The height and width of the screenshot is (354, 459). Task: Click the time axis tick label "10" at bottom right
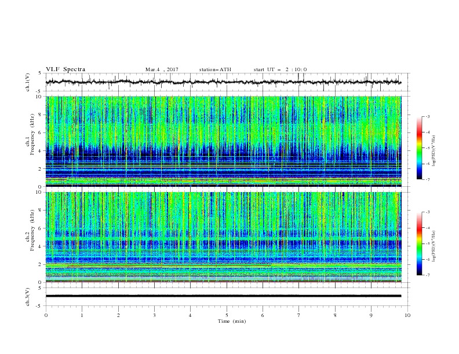click(407, 315)
